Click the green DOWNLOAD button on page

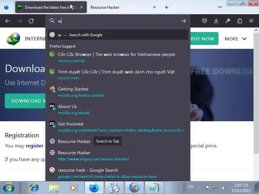tap(25, 101)
